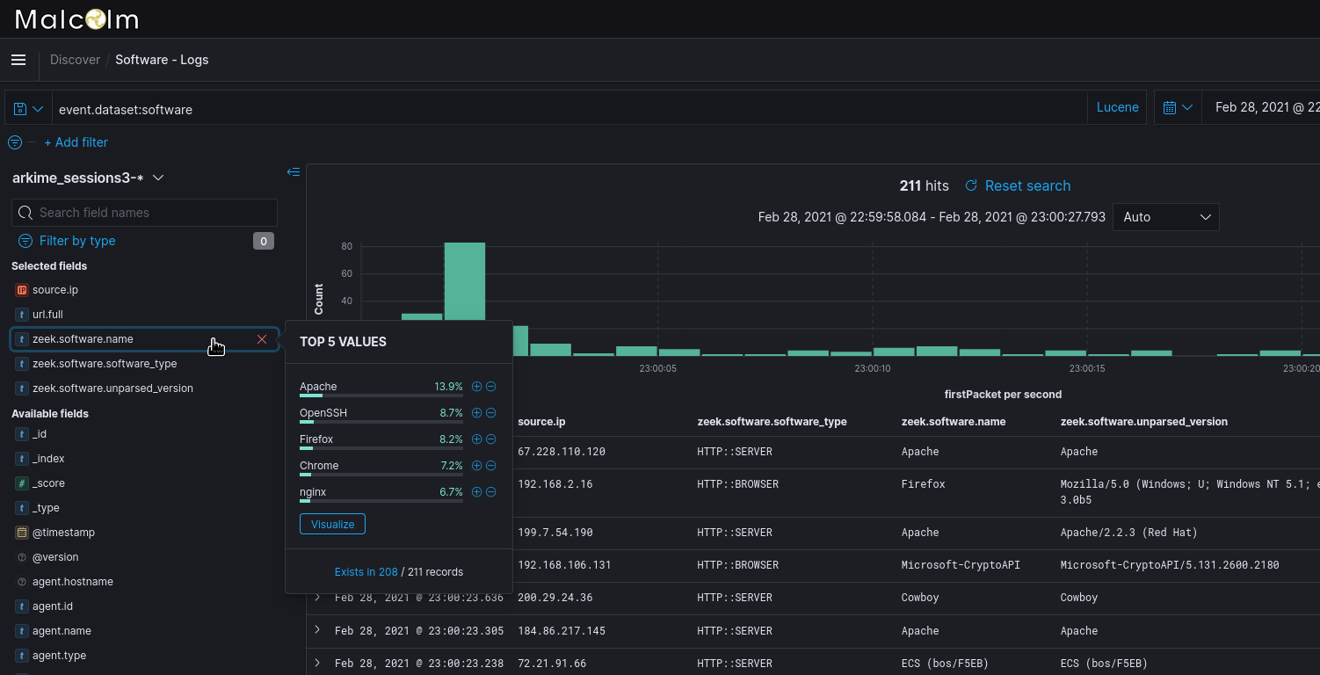Collapse the fields sidebar with the arrow icon
1320x675 pixels.
click(x=294, y=172)
